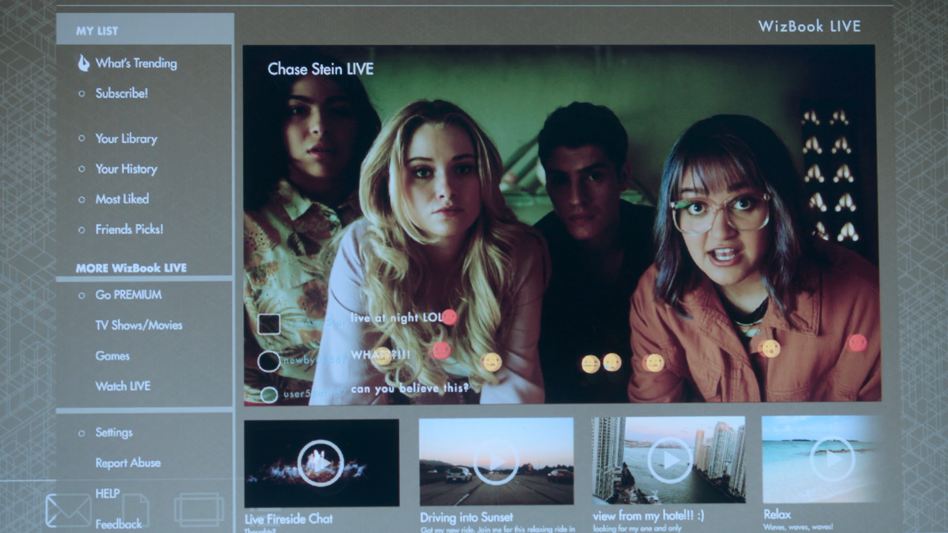The height and width of the screenshot is (533, 948).
Task: Select the radio bullet beside Subscribe!
Action: 82,94
